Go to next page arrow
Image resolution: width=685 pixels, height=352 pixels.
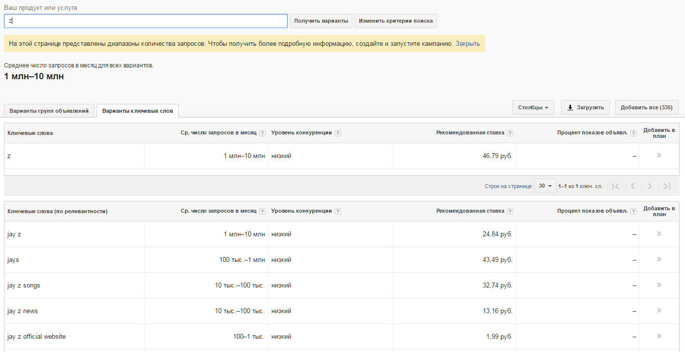pyautogui.click(x=649, y=186)
